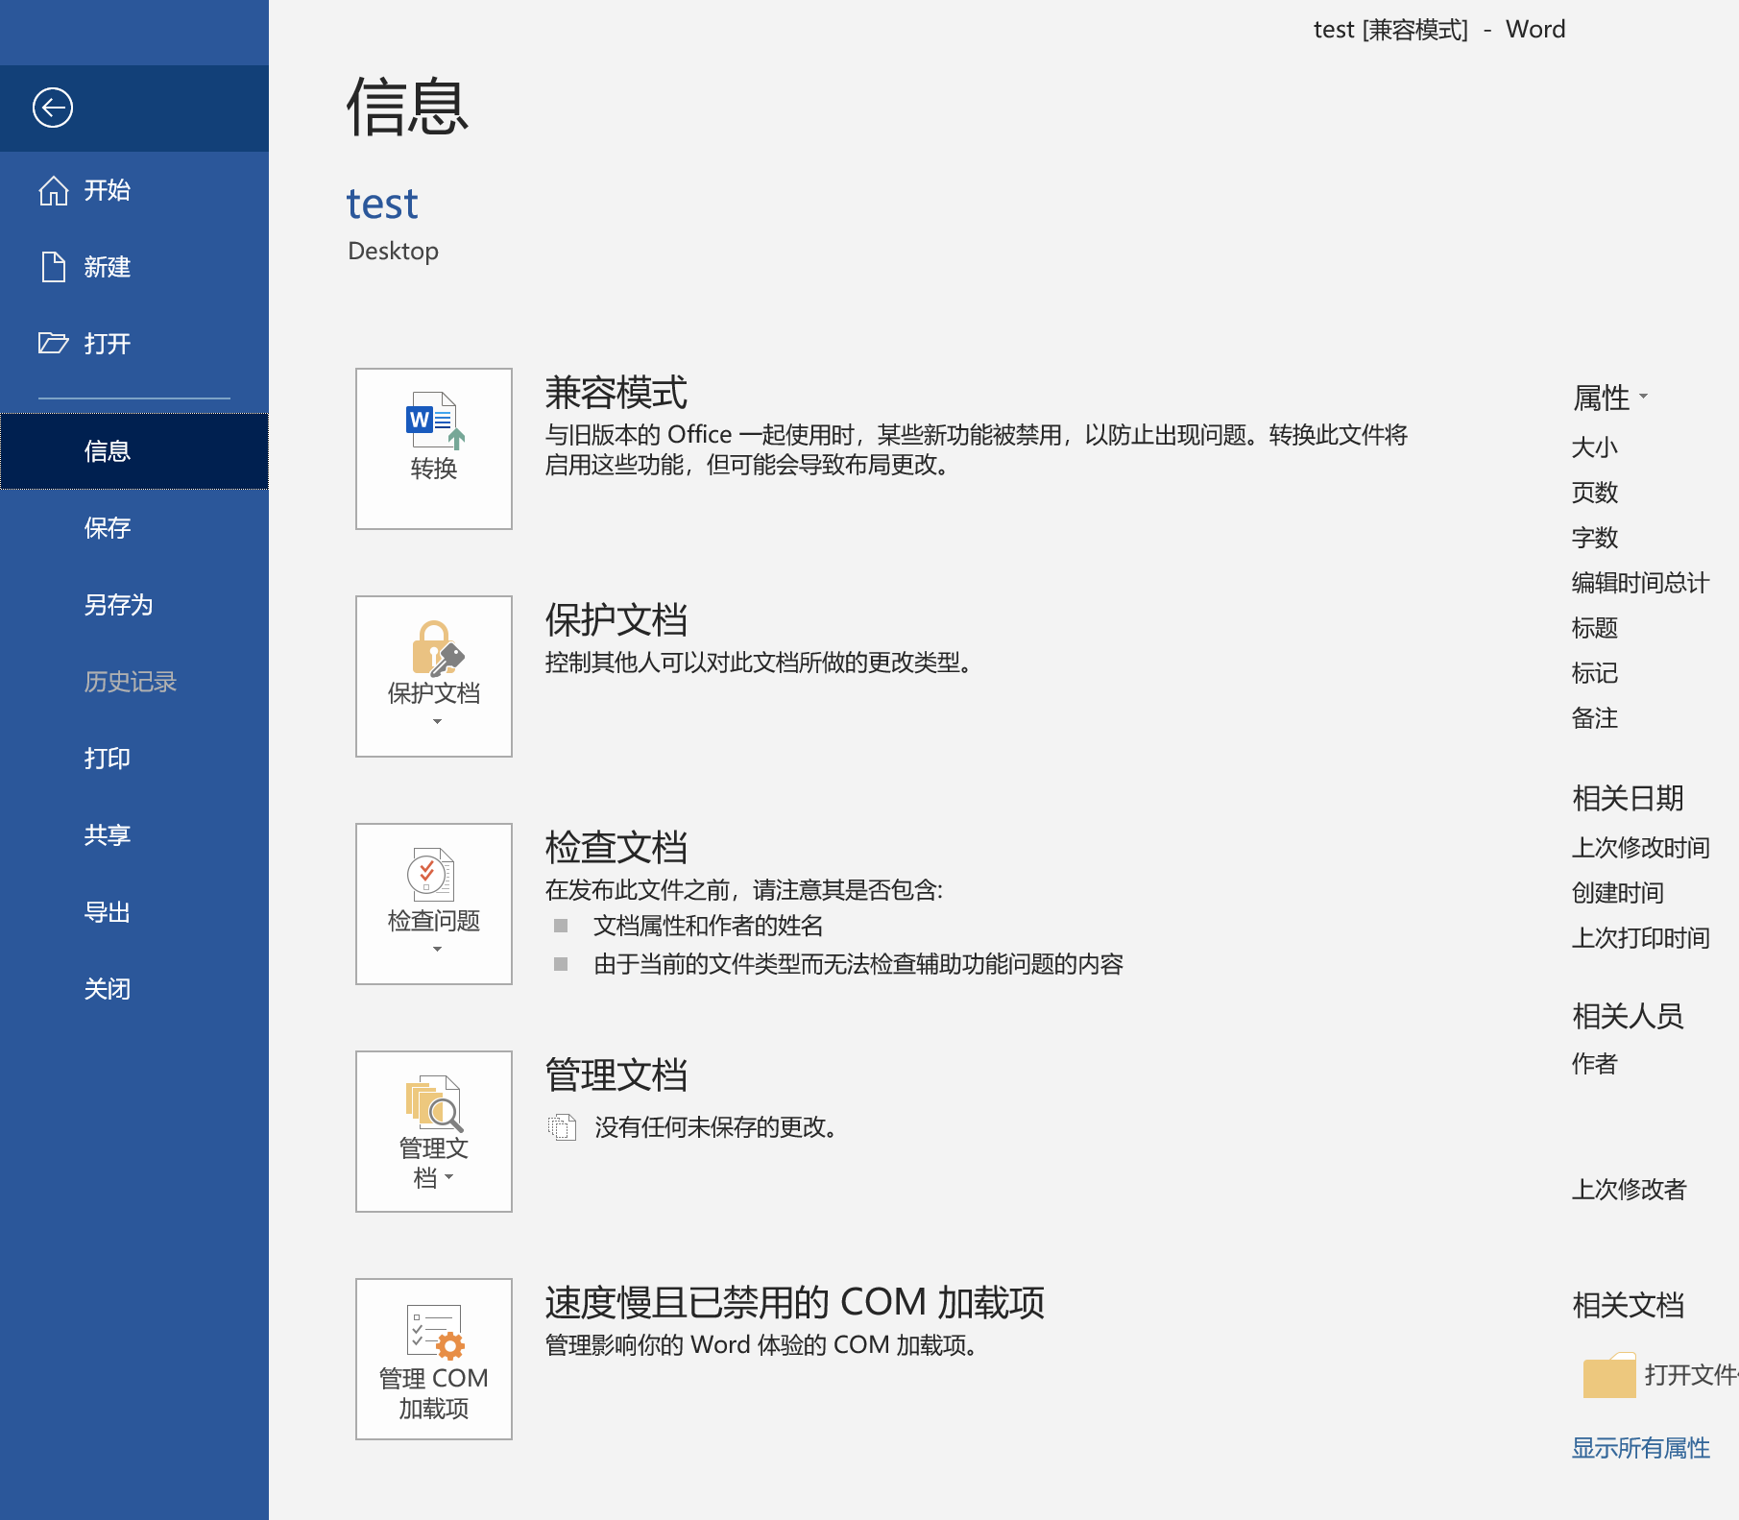Click the home icon next to 开始
This screenshot has width=1739, height=1520.
(54, 190)
